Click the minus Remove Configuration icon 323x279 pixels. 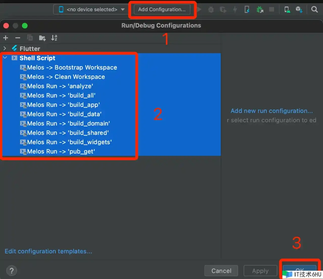[18, 38]
